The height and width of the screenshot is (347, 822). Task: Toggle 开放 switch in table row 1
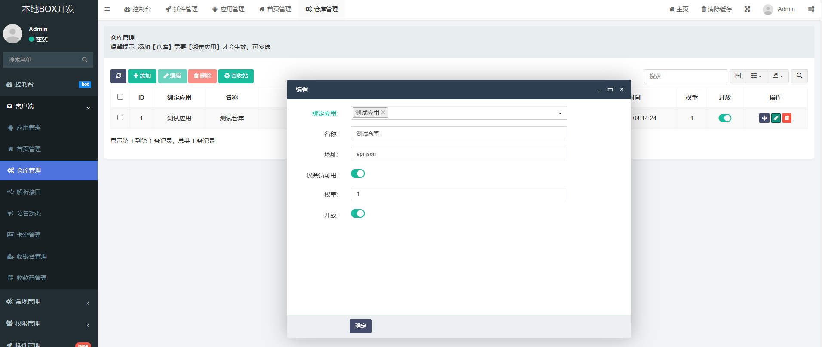coord(725,118)
